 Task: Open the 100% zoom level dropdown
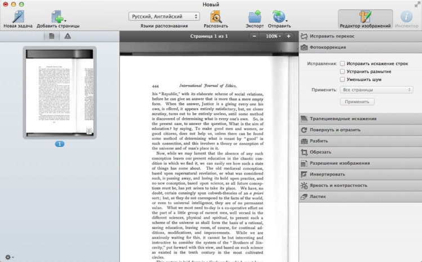(273, 36)
